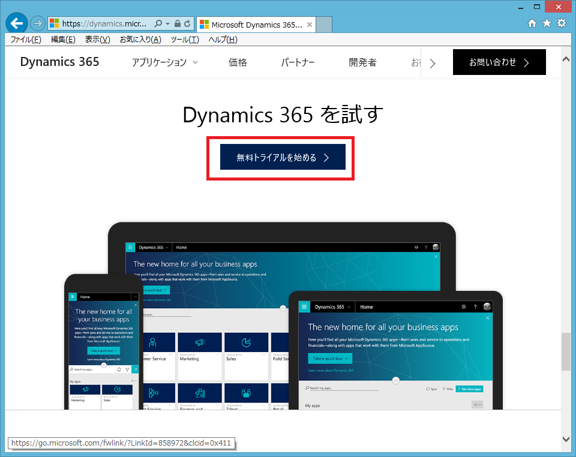576x457 pixels.
Task: Select the Microsoft Dynamics 365 tab
Action: coord(256,25)
